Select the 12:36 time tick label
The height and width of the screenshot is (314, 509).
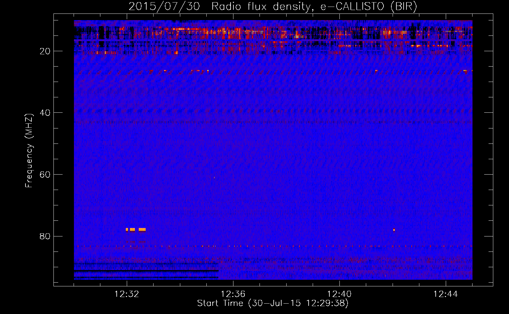click(x=233, y=294)
